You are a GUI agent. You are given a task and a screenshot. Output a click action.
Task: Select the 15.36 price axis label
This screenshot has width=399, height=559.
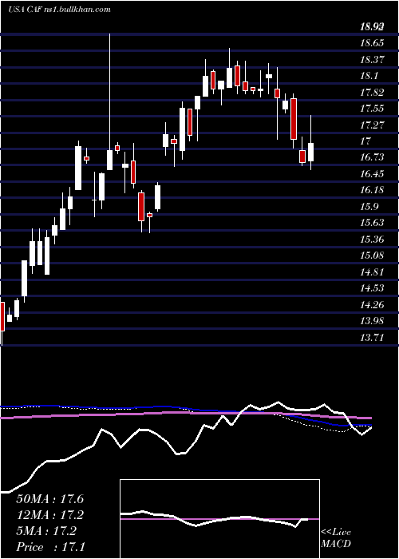(x=372, y=239)
